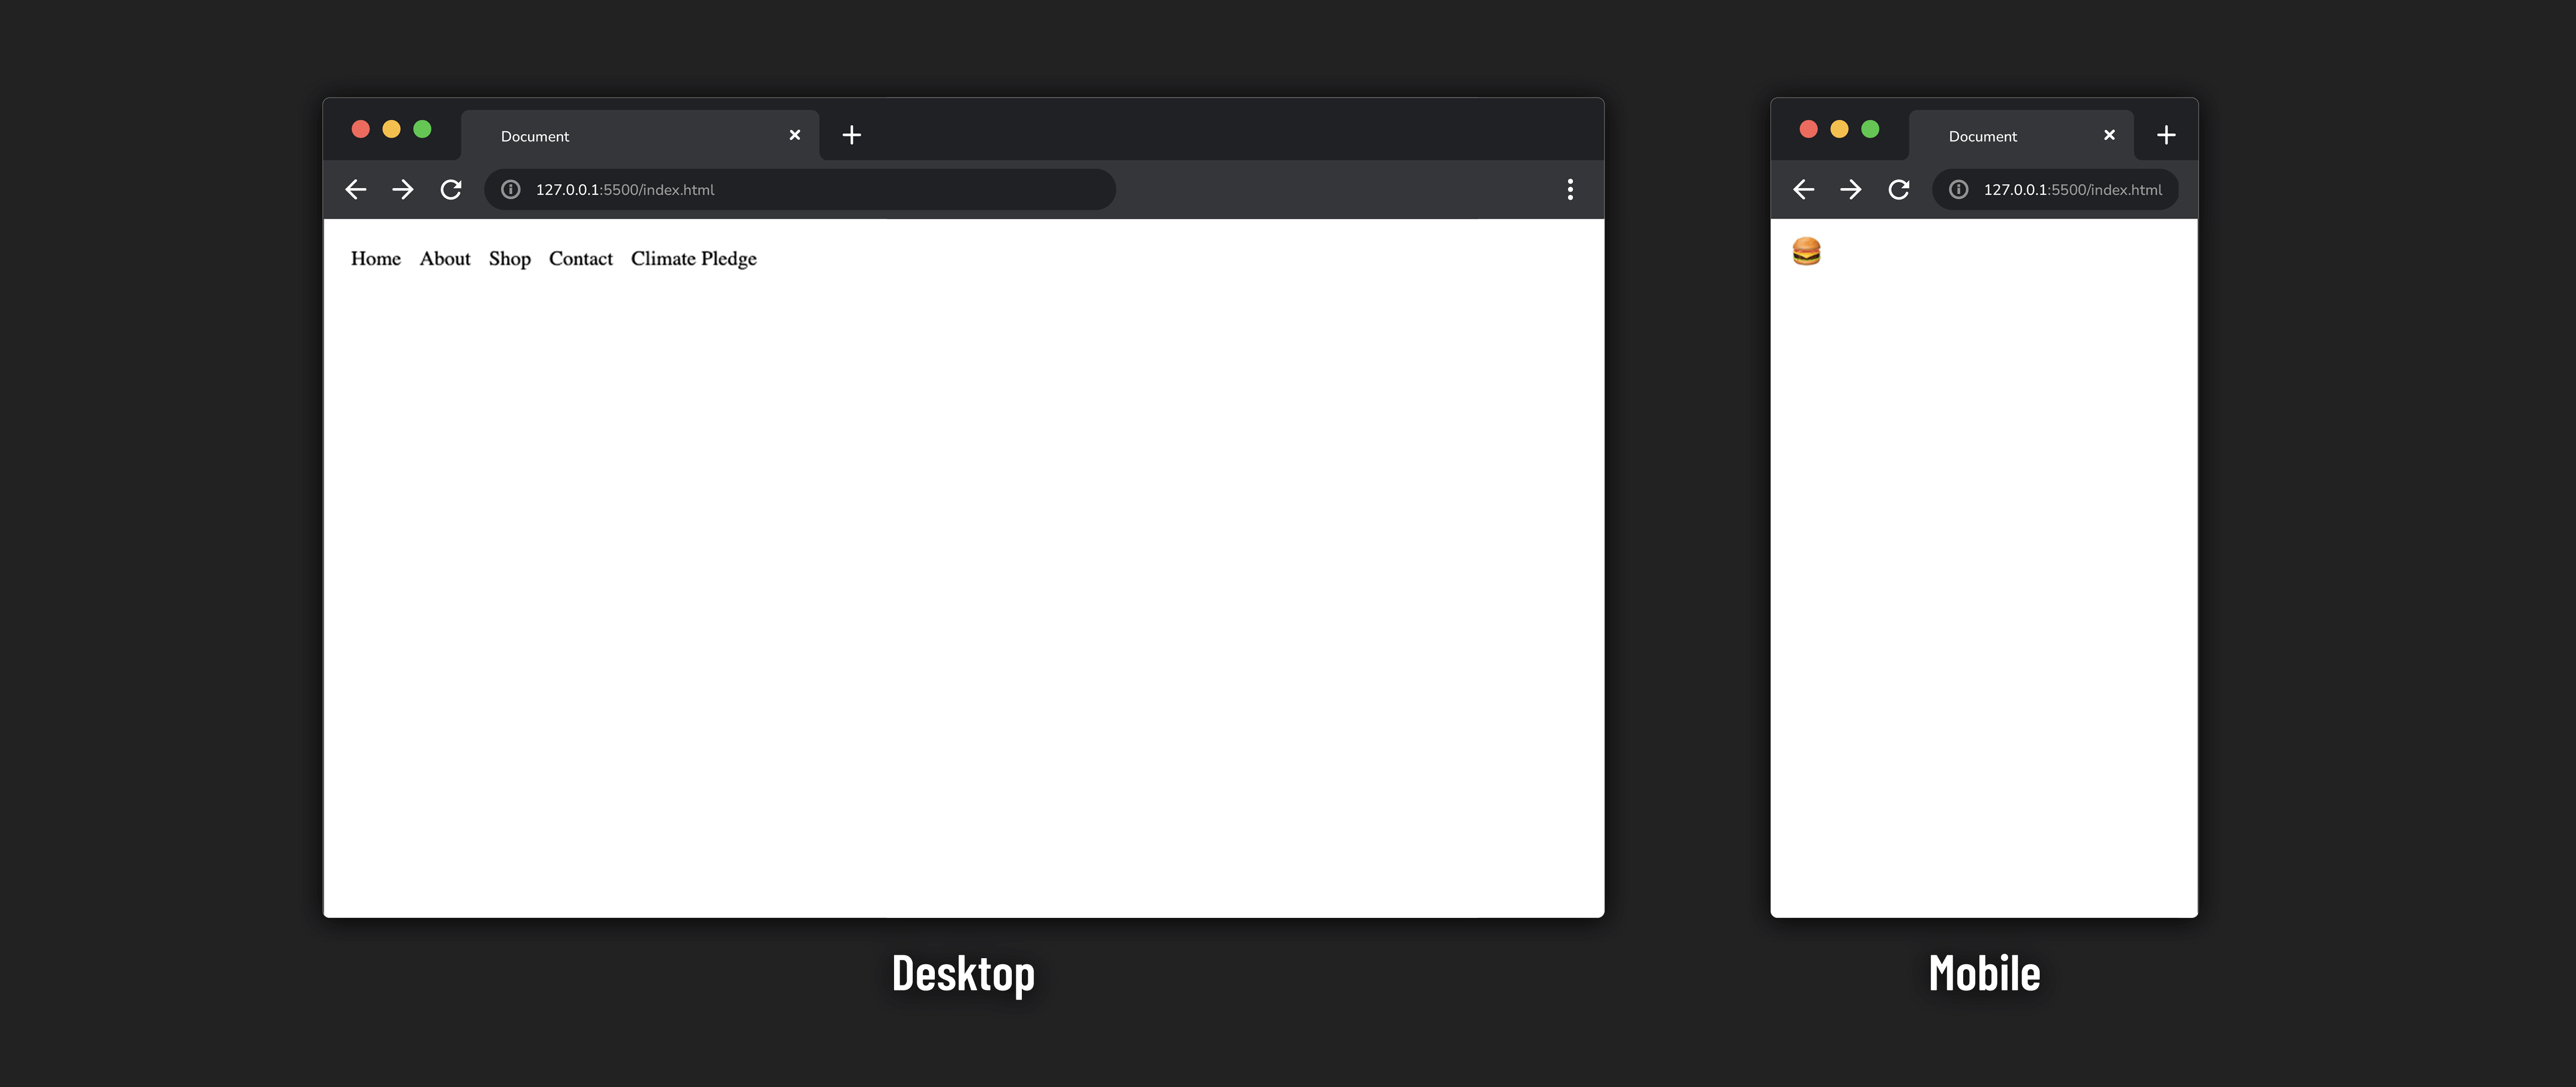
Task: Click back arrow in desktop browser
Action: point(355,190)
